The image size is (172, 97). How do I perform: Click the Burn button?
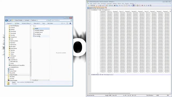click(44, 23)
